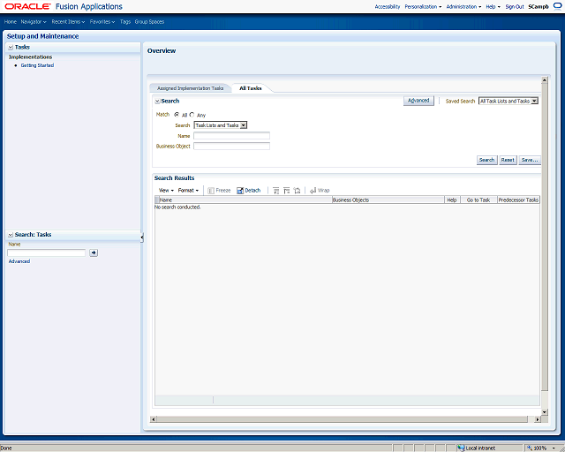The image size is (565, 452).
Task: Select the Any match radio button
Action: [x=192, y=115]
